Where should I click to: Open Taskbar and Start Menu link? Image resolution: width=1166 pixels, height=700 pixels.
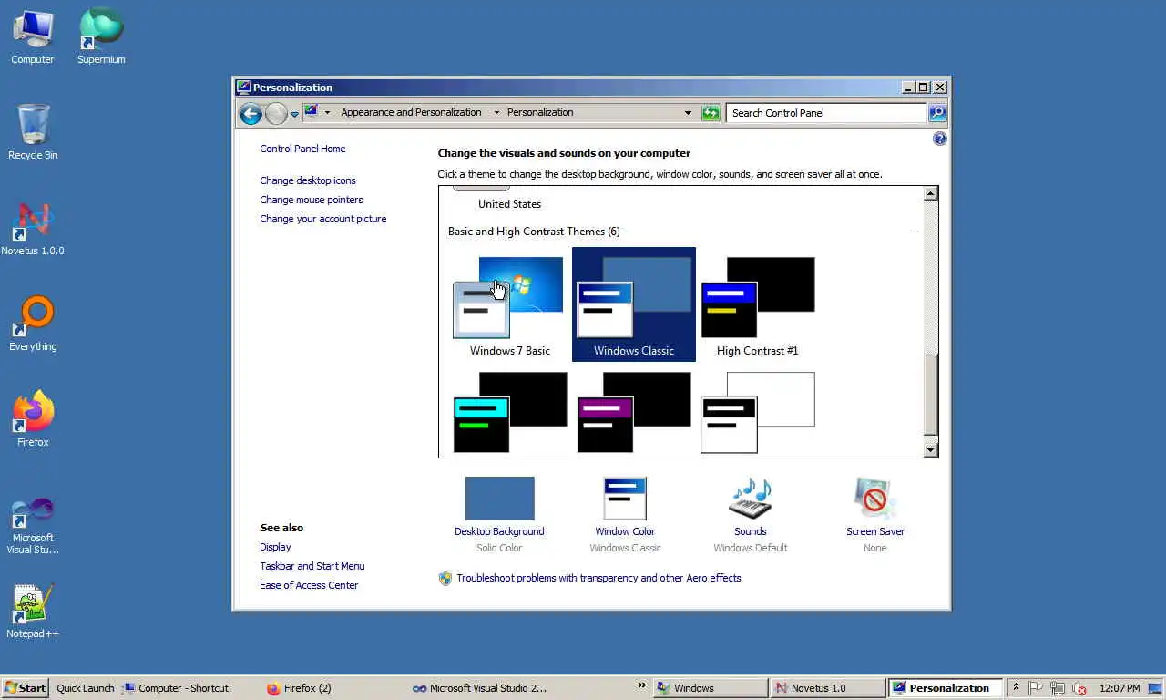coord(312,566)
